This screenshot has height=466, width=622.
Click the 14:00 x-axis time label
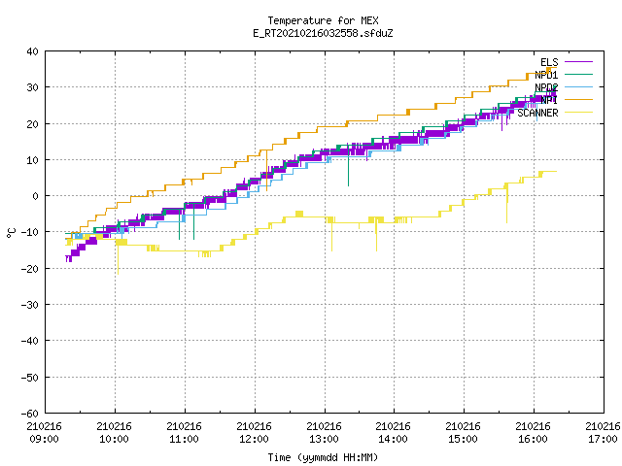(x=393, y=439)
